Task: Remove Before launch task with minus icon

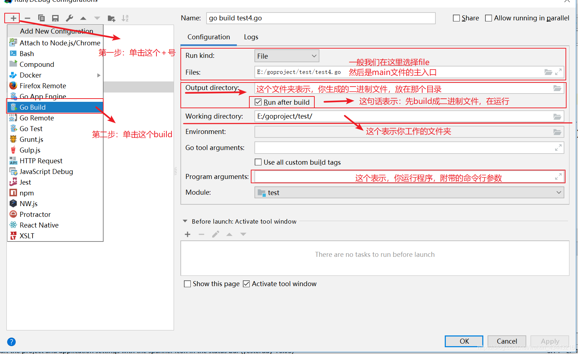Action: (x=201, y=234)
